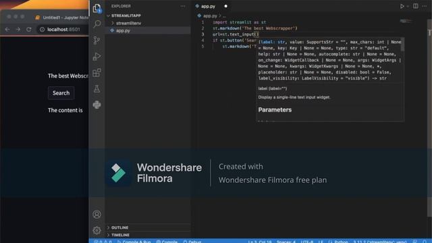Viewport: 432px width, 243px height.
Task: Open the Extensions view
Action: [97, 73]
